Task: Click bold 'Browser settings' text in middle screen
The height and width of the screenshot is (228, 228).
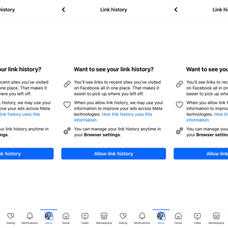Action: tap(102, 135)
